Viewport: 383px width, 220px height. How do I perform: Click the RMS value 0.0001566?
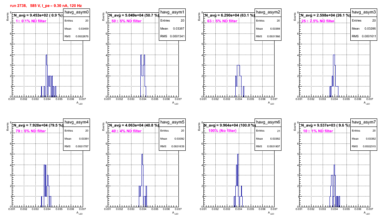coord(273,37)
